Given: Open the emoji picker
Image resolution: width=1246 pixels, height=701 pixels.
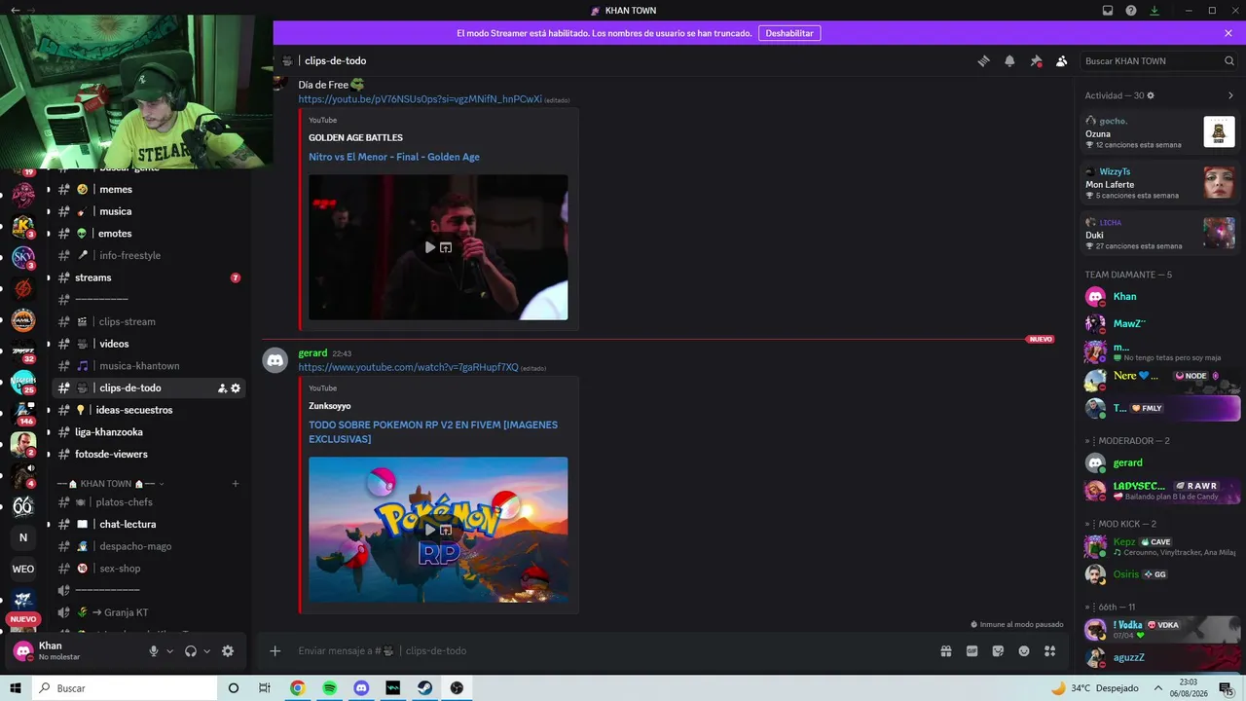Looking at the screenshot, I should (1024, 651).
